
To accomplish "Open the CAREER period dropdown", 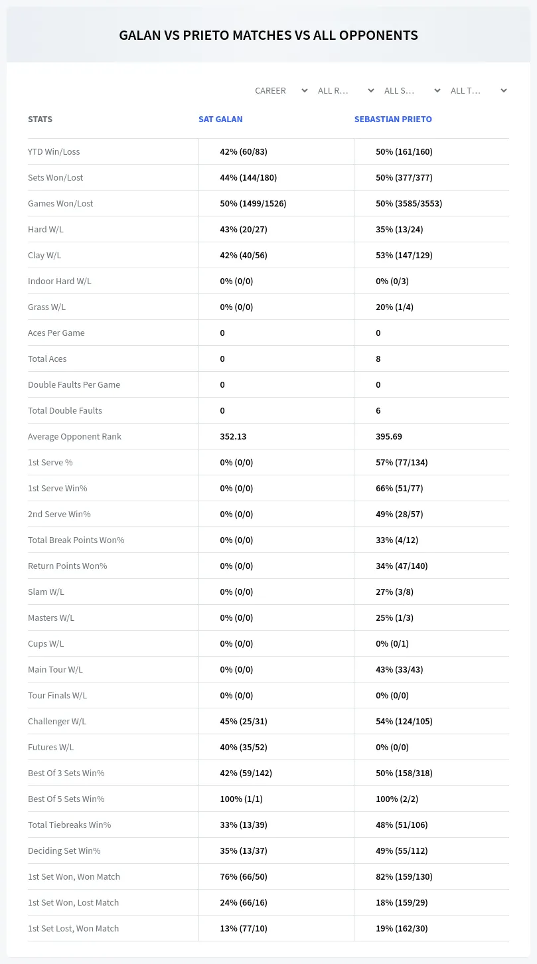I will [281, 90].
